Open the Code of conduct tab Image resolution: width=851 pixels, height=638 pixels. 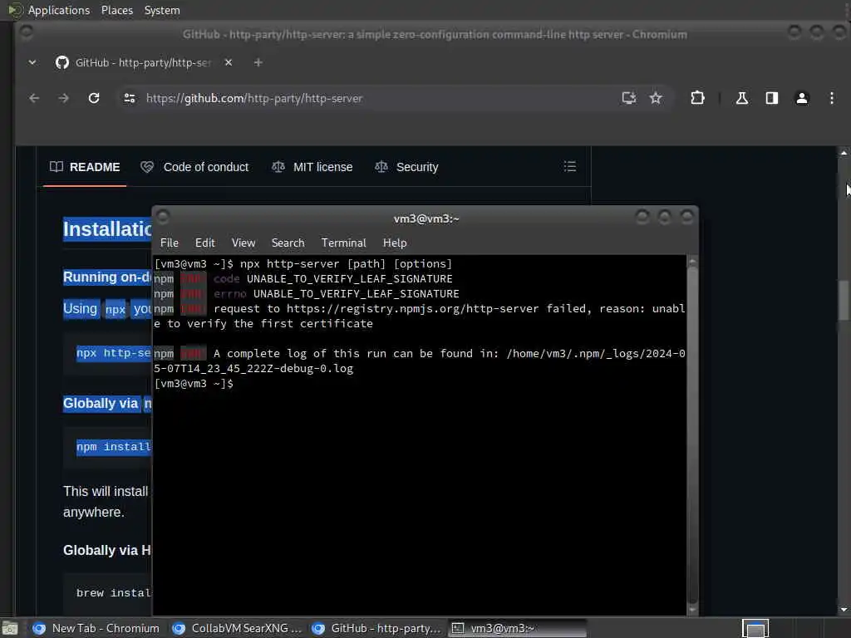[x=194, y=167]
